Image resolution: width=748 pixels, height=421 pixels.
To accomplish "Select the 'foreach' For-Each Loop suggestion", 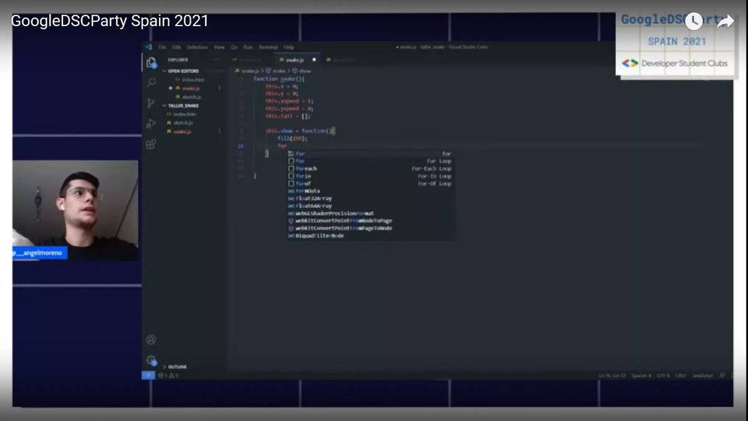I will (370, 168).
